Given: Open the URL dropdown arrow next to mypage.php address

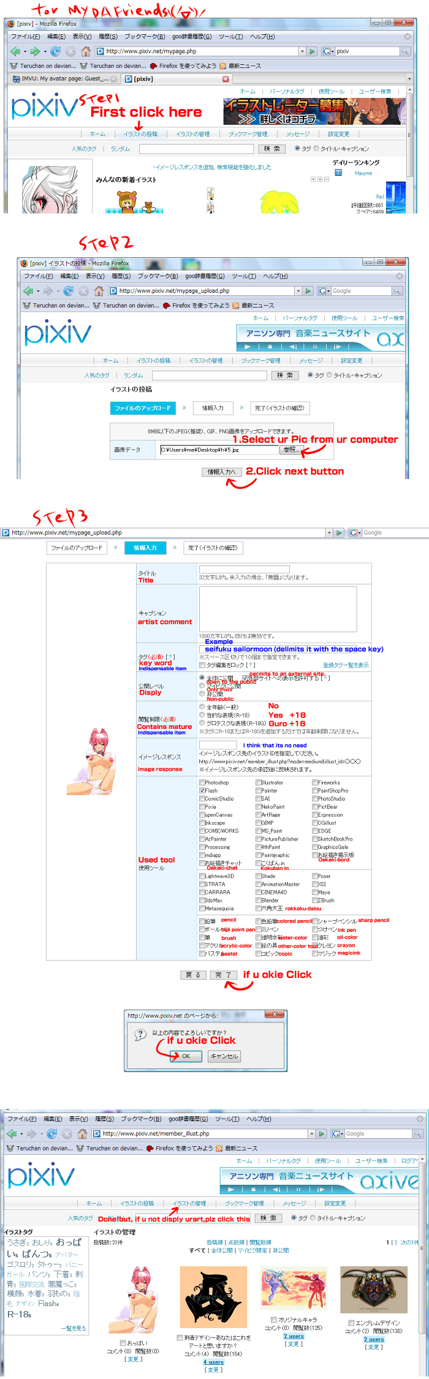Looking at the screenshot, I should 302,51.
